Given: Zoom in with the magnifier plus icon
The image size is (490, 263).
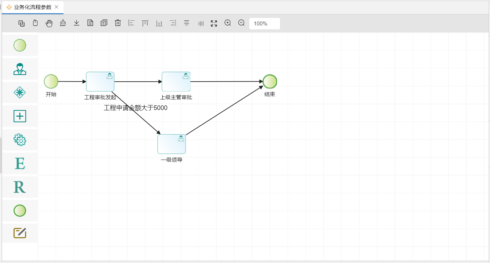Looking at the screenshot, I should coord(227,23).
